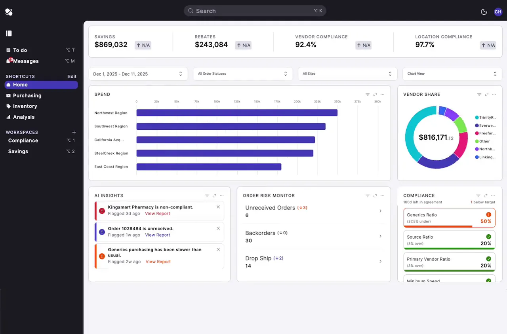Open AI Insights more options menu

(222, 195)
